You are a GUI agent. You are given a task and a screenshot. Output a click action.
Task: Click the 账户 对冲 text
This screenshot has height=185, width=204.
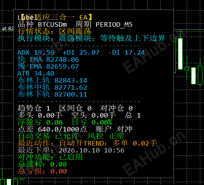114,129
